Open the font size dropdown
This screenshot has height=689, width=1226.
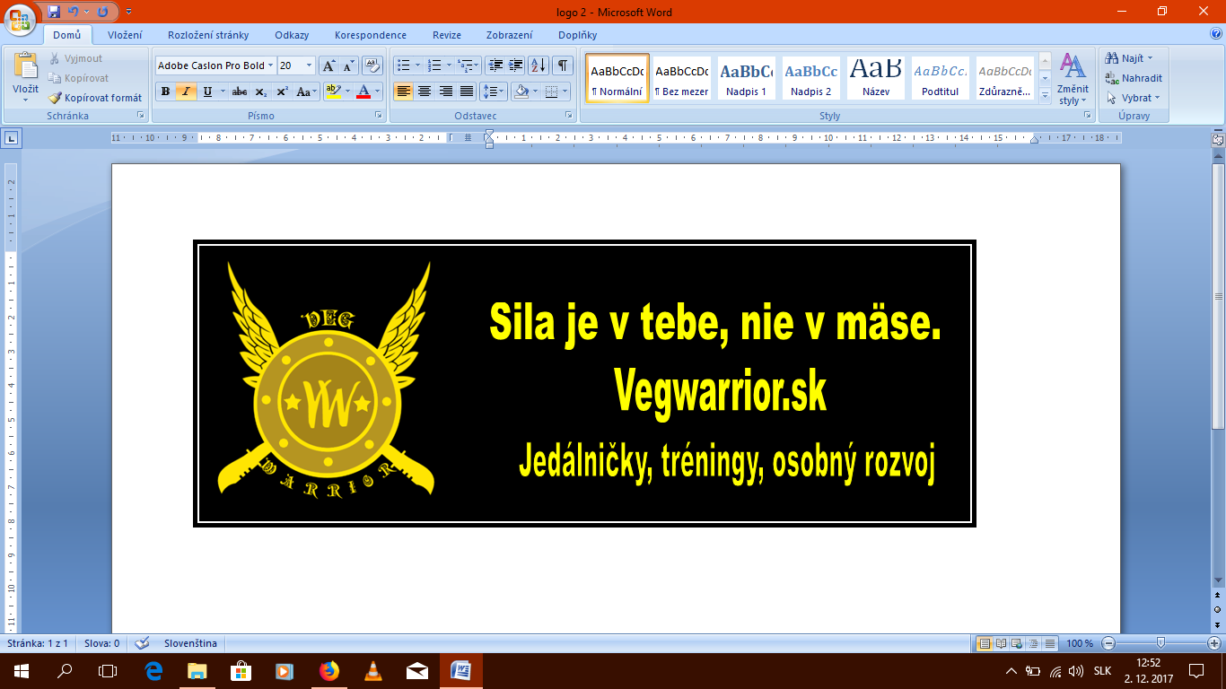(x=310, y=65)
